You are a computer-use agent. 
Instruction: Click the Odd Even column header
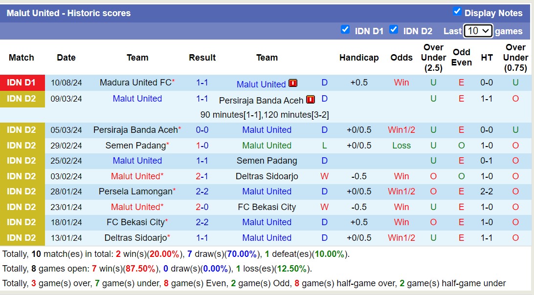pyautogui.click(x=462, y=58)
